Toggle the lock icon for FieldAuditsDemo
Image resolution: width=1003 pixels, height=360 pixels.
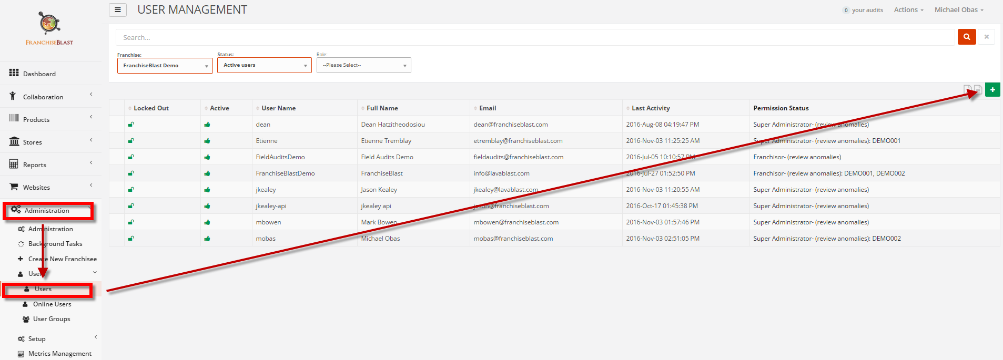point(131,157)
